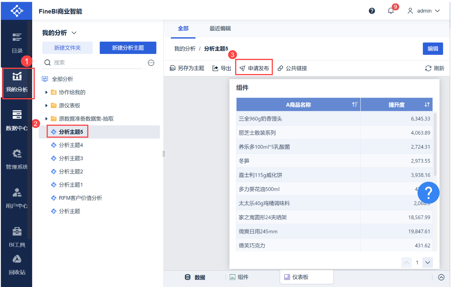Go to 数据中心 data center
Viewport: 453px width, 287px height.
coord(17,121)
